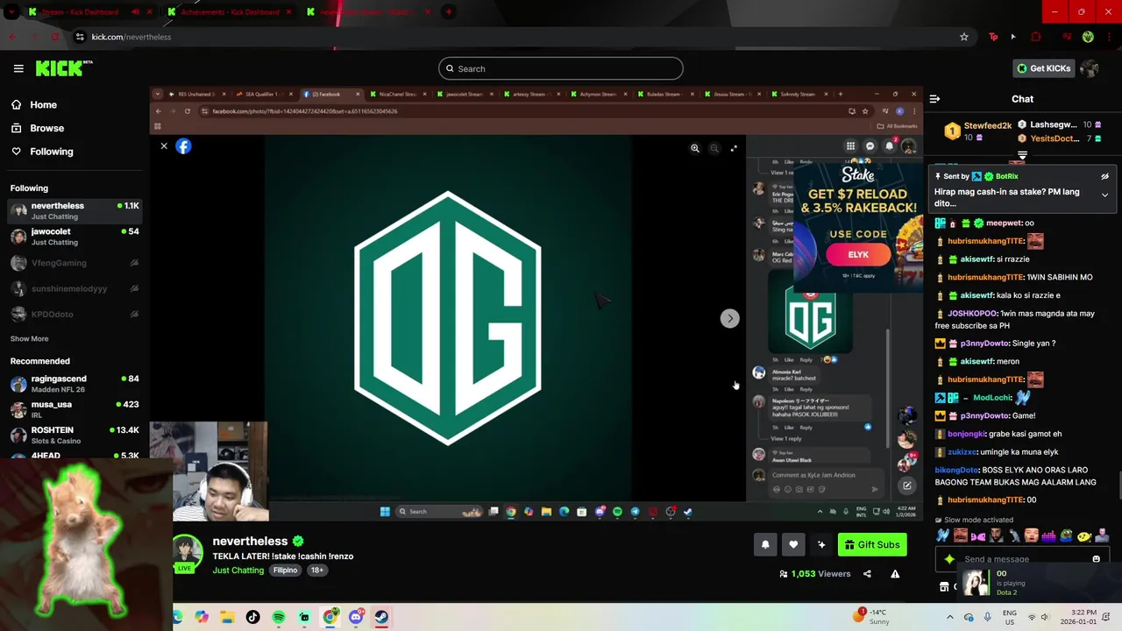The width and height of the screenshot is (1122, 631).
Task: Click the green sparkle icon in chat input
Action: pyautogui.click(x=949, y=559)
